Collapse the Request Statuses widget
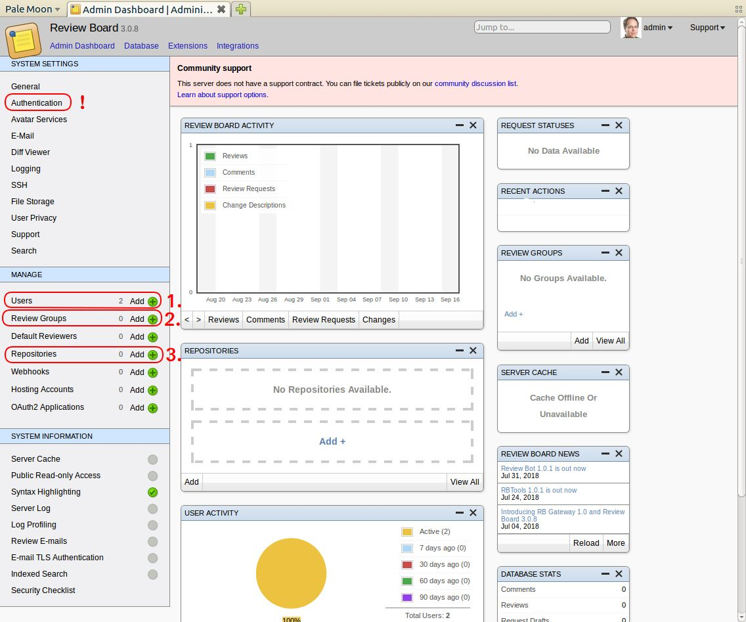 coord(605,125)
